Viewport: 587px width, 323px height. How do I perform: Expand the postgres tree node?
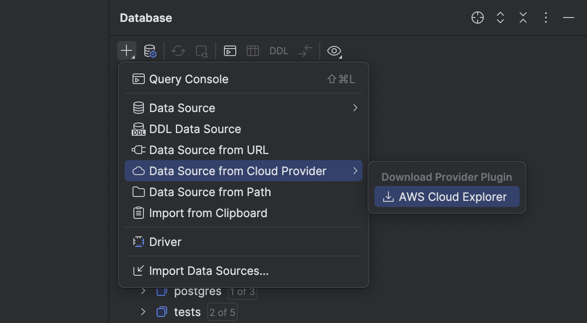pos(142,291)
